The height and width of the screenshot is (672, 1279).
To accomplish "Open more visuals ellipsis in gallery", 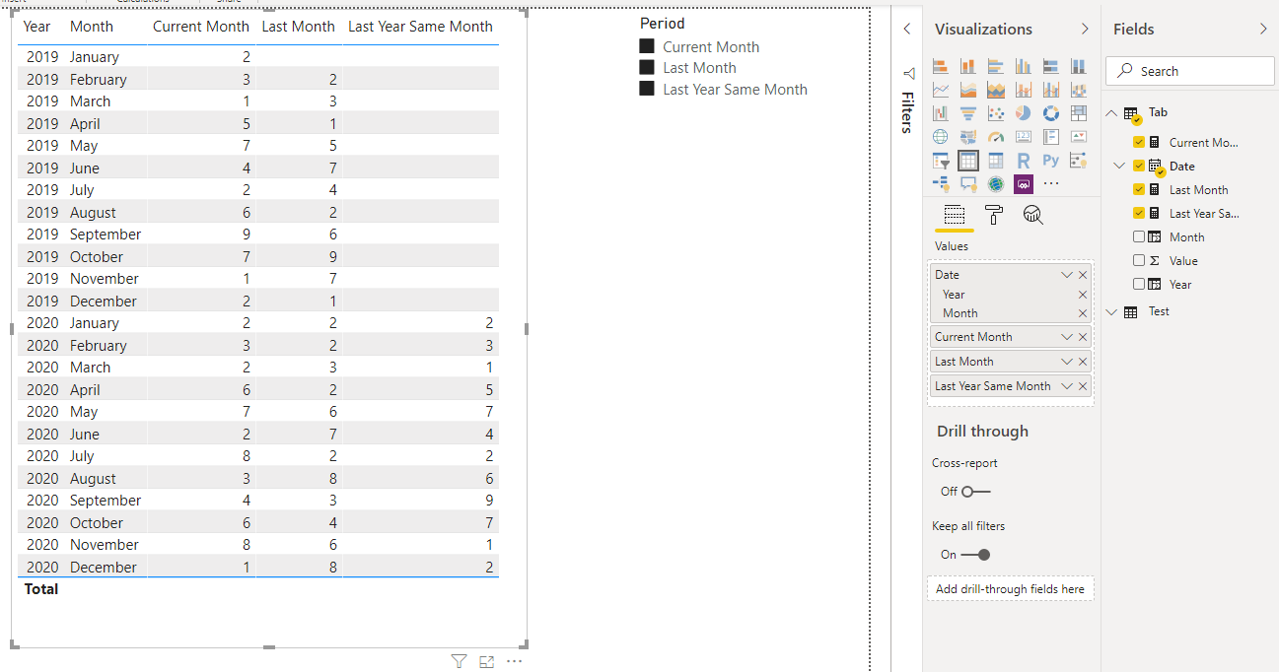I will coord(1051,184).
